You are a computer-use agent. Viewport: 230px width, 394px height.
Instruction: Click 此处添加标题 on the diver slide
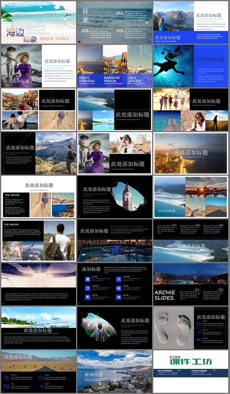click(x=211, y=59)
